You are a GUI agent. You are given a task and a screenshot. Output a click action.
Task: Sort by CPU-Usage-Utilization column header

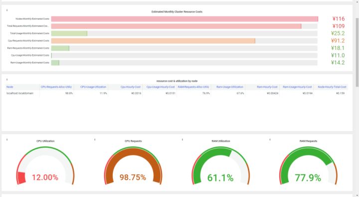tap(93, 87)
